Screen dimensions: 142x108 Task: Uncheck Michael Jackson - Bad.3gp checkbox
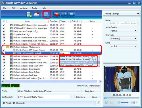pos(4,75)
